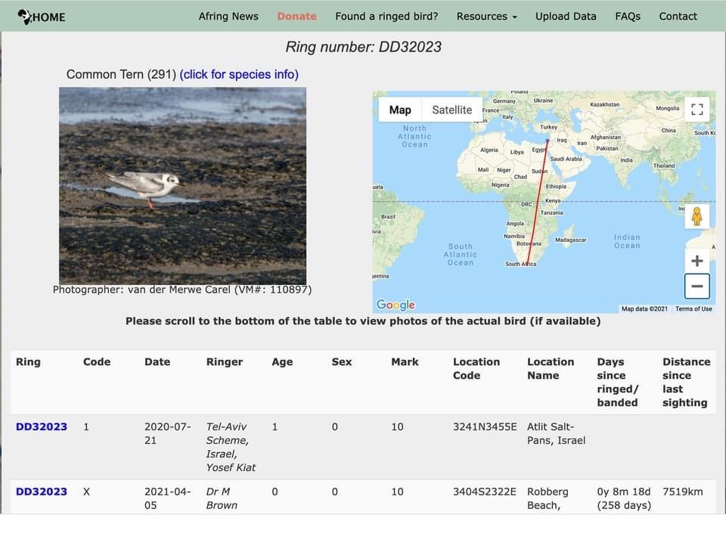Click the Location Code column header
The width and height of the screenshot is (726, 549).
[476, 368]
